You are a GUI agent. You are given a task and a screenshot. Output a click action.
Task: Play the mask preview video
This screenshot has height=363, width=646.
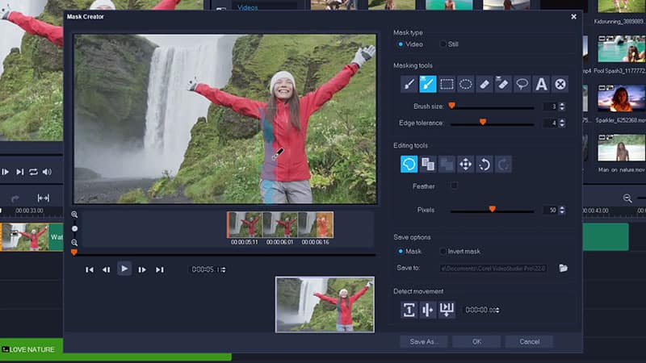(x=124, y=269)
